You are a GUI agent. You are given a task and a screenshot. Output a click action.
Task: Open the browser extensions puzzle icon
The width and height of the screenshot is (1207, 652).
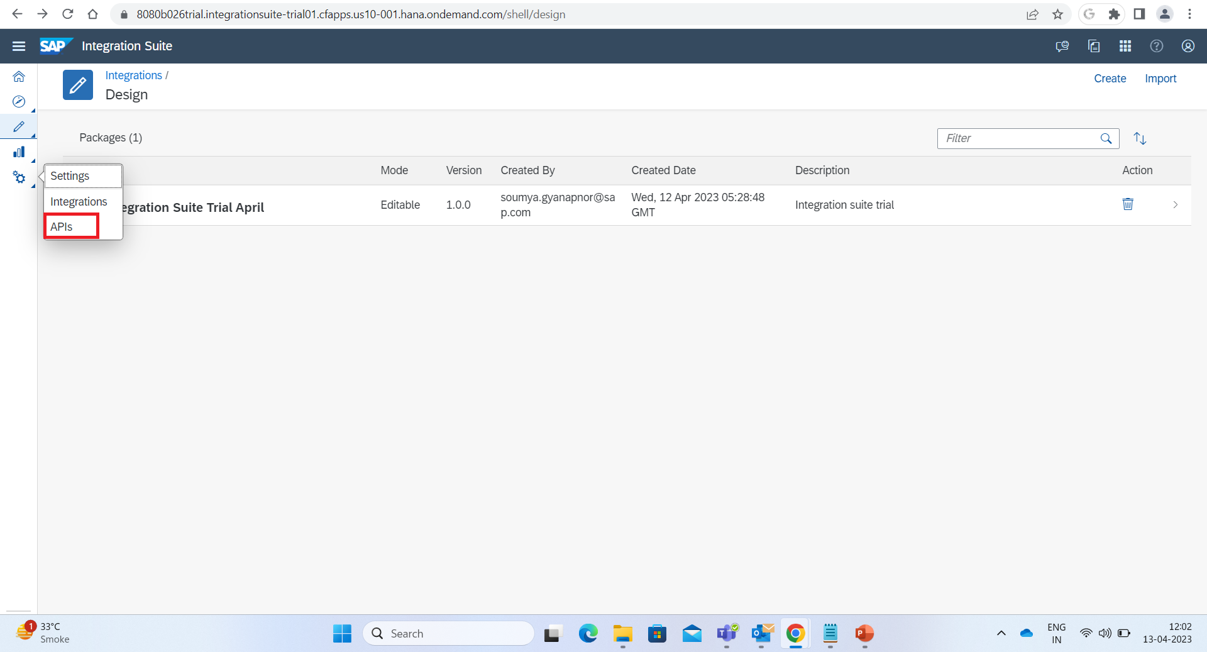pyautogui.click(x=1114, y=14)
